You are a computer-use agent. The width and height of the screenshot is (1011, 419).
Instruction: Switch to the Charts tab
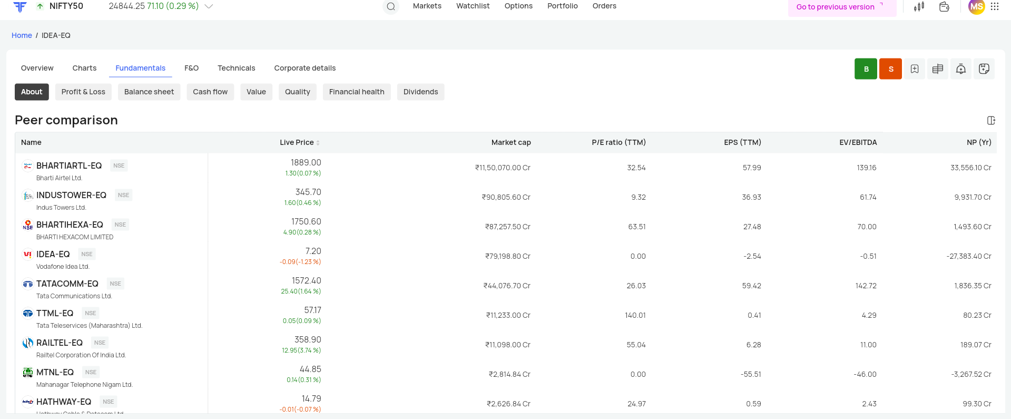point(84,68)
